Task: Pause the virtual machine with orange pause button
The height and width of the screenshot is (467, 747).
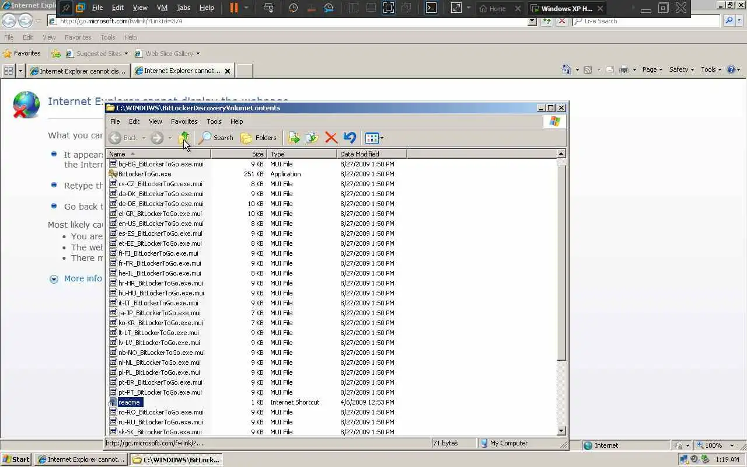Action: tap(233, 8)
